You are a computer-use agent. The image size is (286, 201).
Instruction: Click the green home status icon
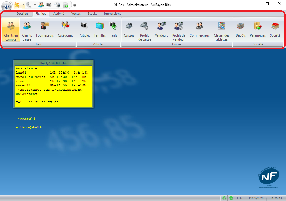231,198
